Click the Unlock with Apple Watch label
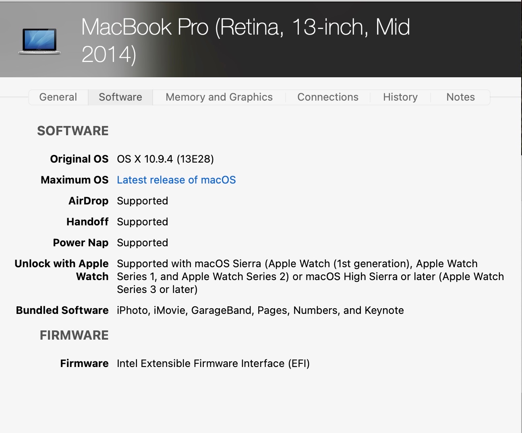The width and height of the screenshot is (522, 433). click(x=62, y=270)
